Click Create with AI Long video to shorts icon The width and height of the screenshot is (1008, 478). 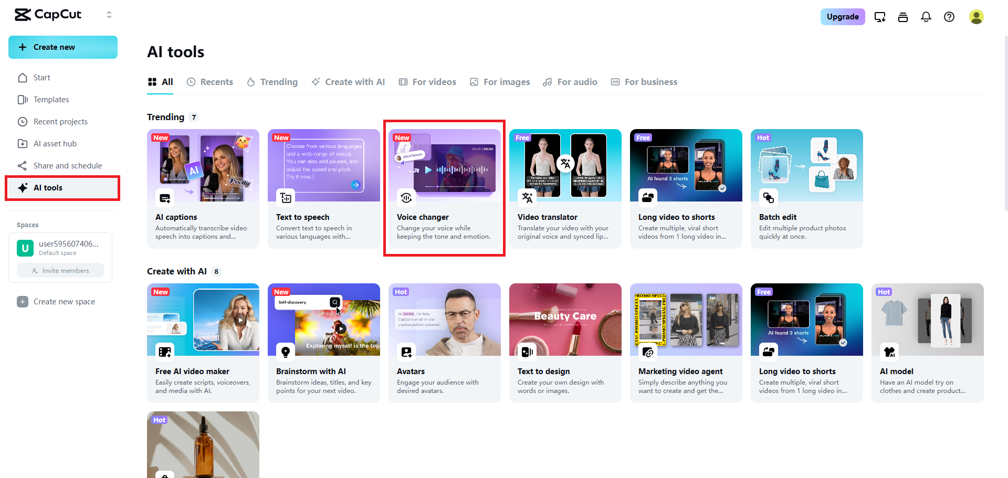tap(769, 352)
